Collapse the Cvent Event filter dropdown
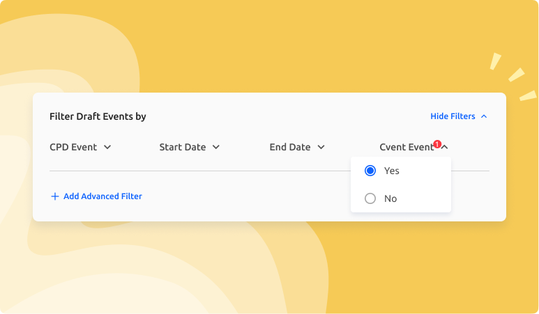Viewport: 539px width, 314px height. coord(407,147)
